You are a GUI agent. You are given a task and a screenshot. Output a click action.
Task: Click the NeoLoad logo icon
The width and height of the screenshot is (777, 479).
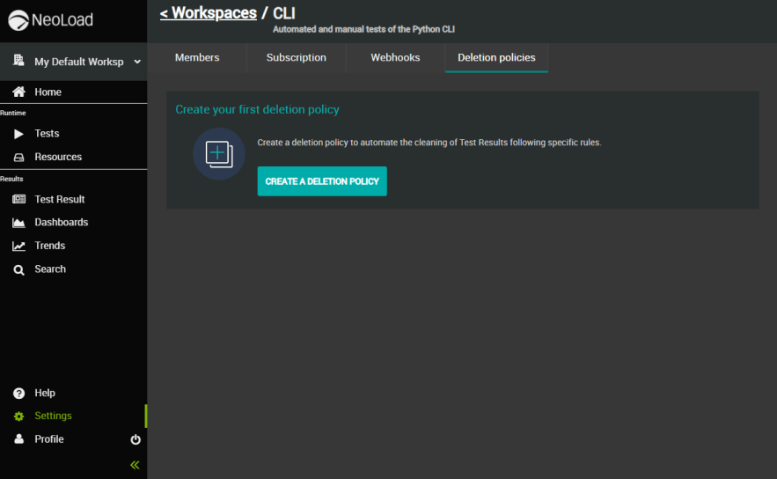(18, 20)
